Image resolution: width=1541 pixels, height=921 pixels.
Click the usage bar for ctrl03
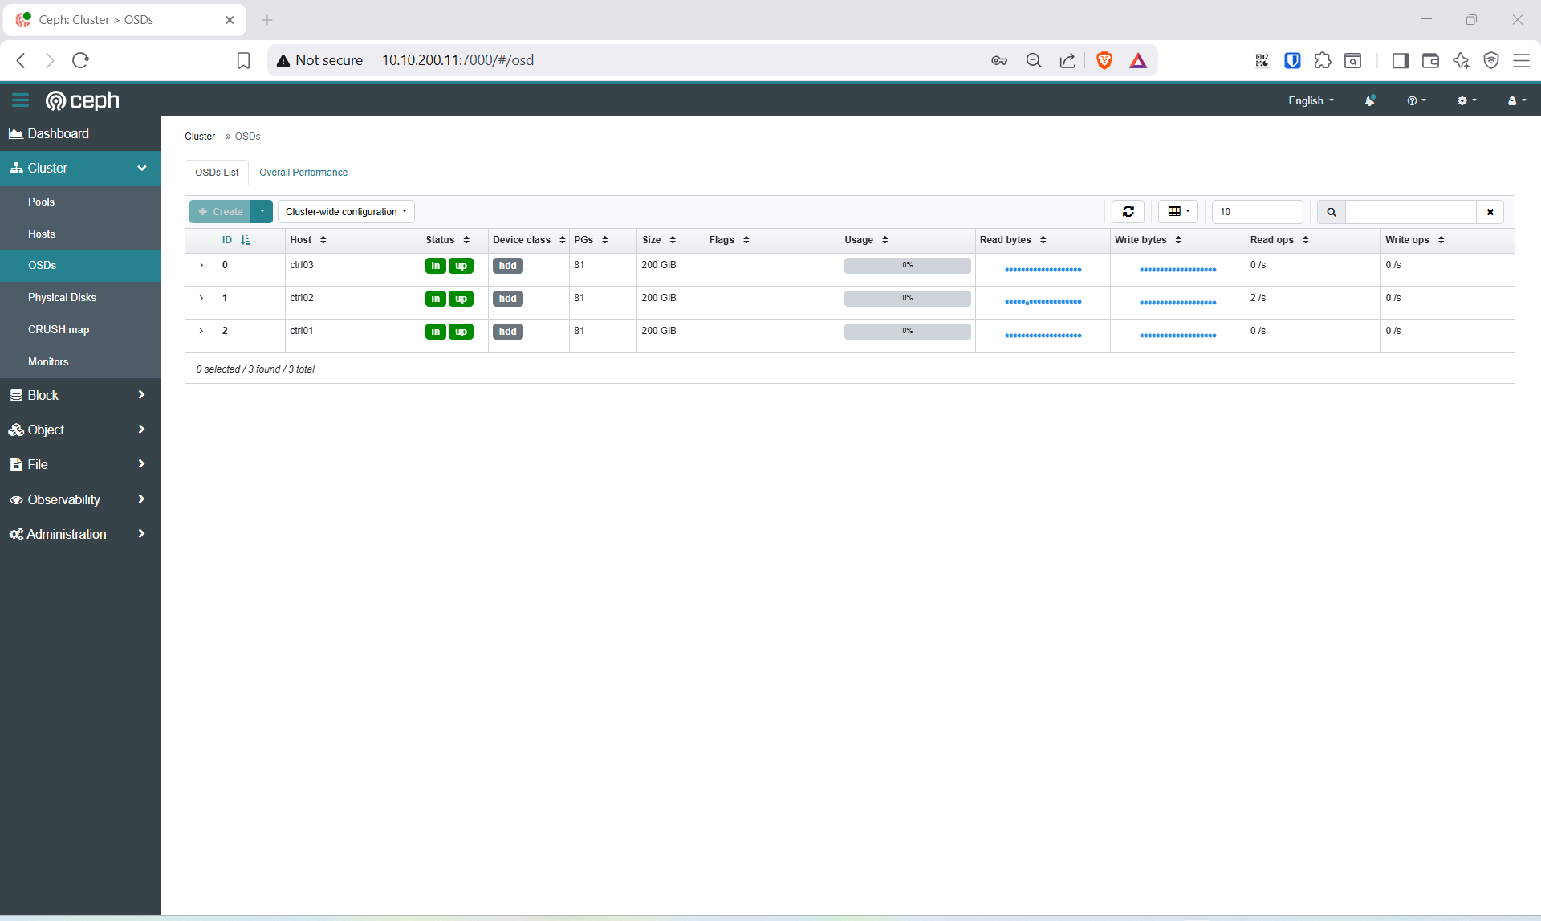(x=907, y=265)
